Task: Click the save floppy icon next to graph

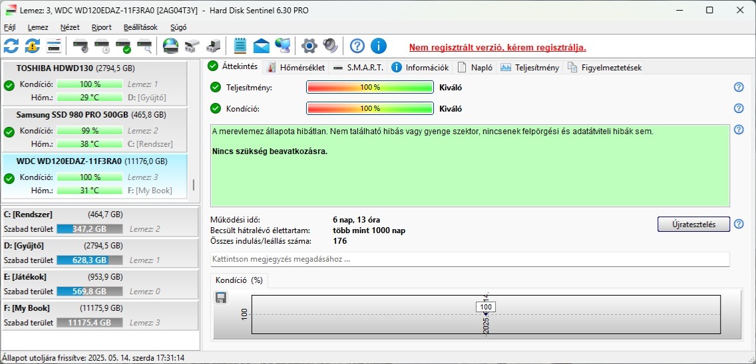Action: (221, 298)
